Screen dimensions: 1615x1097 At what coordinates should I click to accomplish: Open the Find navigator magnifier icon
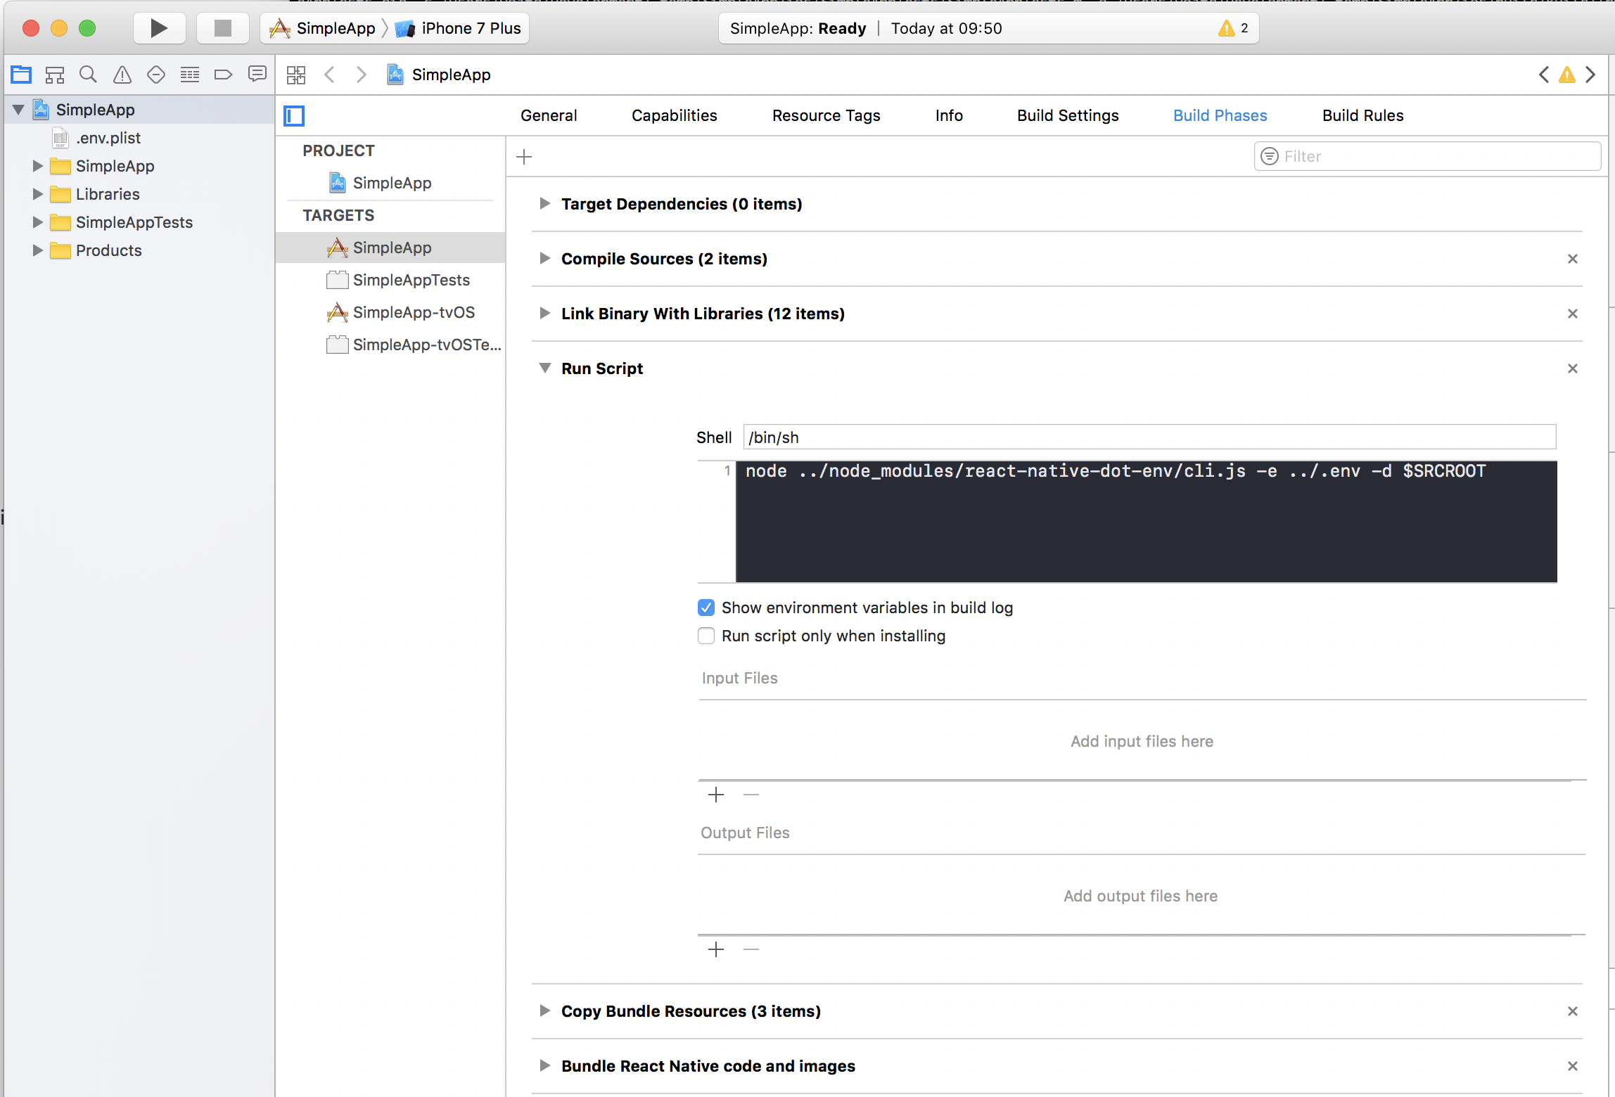click(88, 75)
